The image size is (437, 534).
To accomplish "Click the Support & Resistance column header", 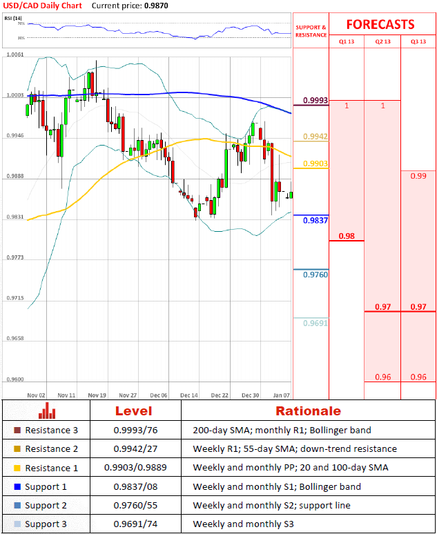I will click(x=311, y=31).
